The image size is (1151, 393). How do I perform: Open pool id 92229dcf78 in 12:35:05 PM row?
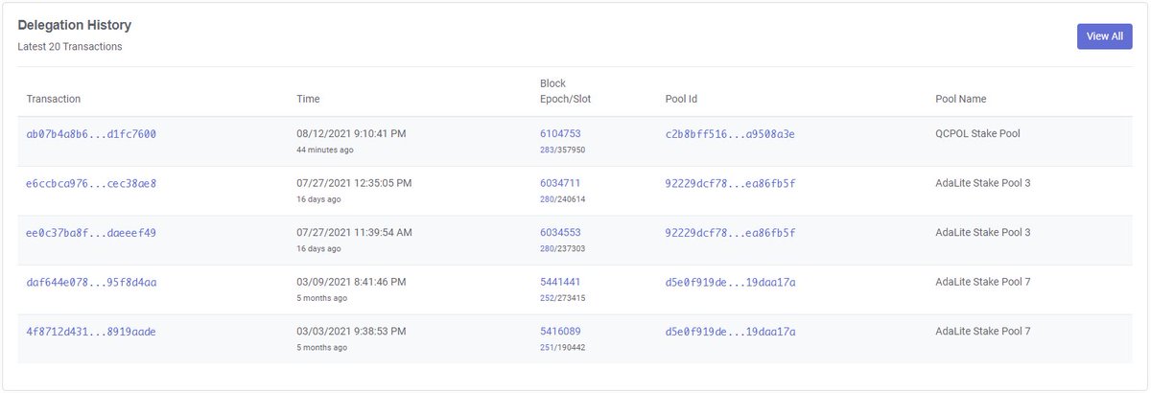click(x=730, y=183)
